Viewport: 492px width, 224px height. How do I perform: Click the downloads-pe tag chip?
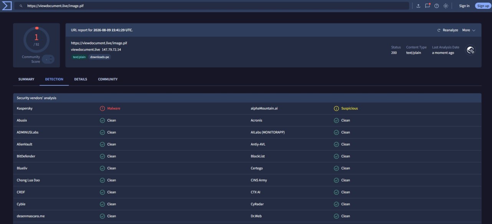[100, 57]
